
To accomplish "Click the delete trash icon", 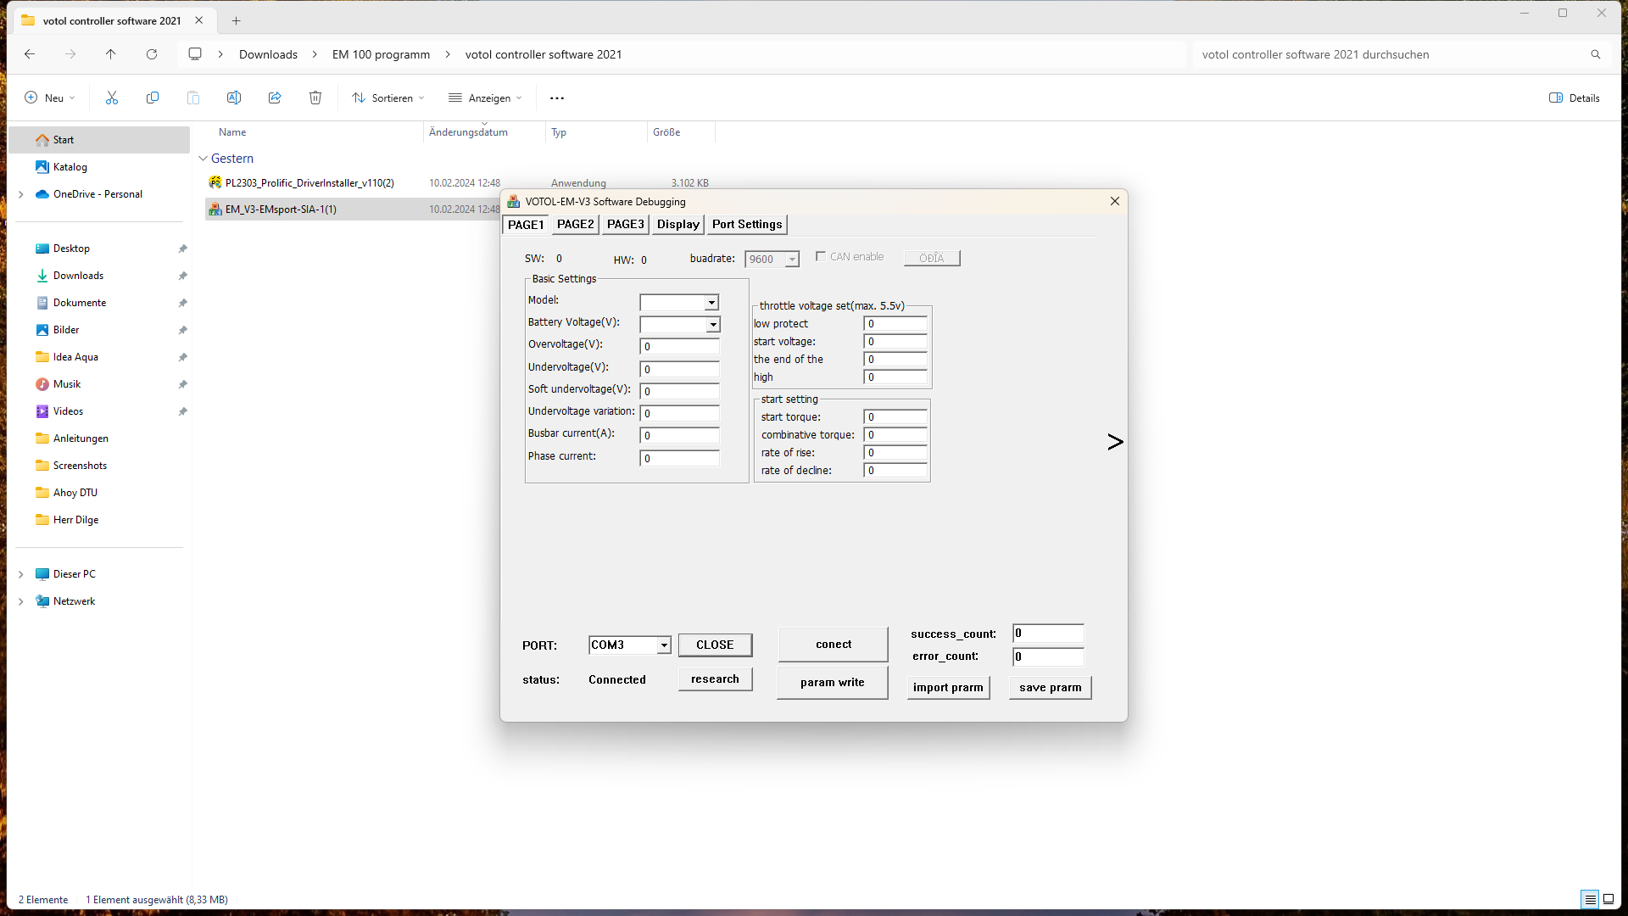I will pyautogui.click(x=315, y=98).
